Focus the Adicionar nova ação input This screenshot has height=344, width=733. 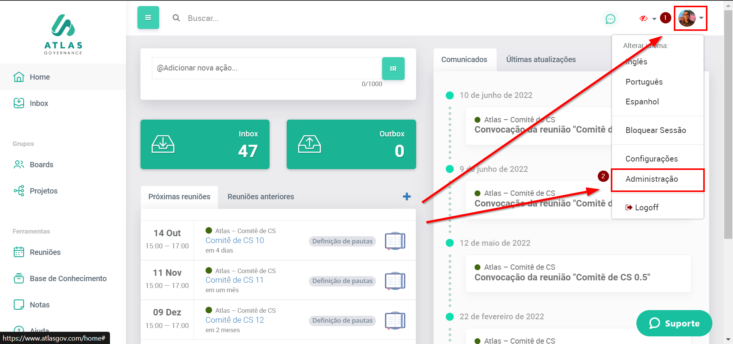[267, 68]
